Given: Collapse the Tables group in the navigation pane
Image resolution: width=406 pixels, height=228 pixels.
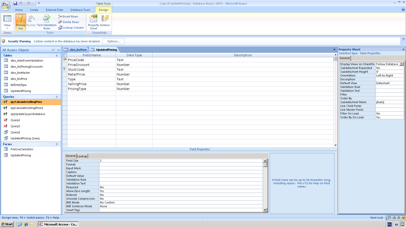Looking at the screenshot, I should (57, 55).
